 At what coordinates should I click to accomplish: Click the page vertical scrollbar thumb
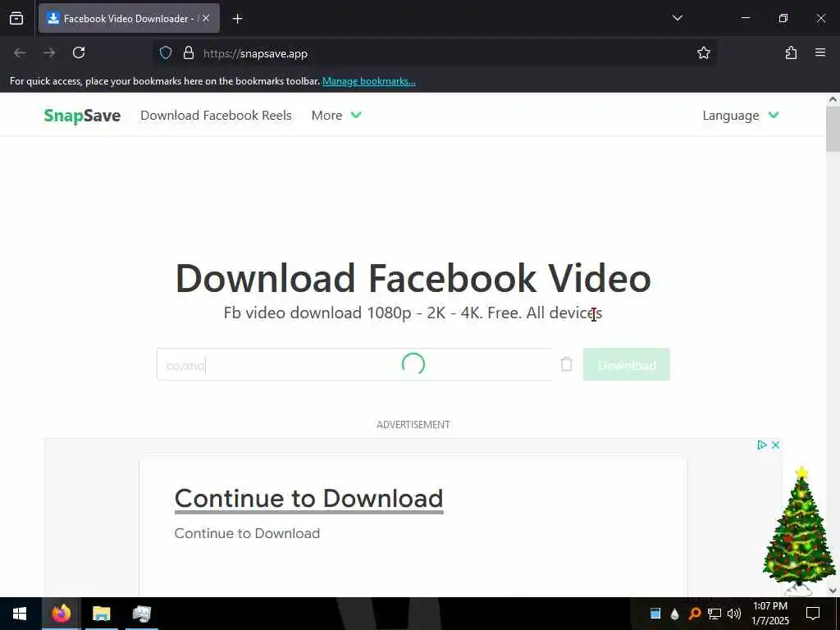[x=833, y=129]
